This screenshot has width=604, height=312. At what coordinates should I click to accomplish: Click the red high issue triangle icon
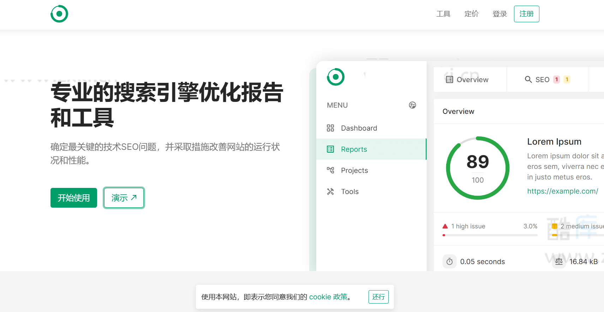(445, 226)
